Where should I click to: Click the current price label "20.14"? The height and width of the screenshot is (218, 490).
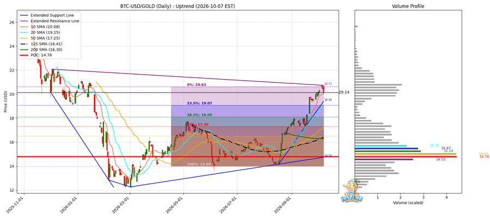click(x=344, y=92)
